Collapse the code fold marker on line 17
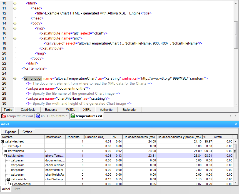This screenshot has height=194, width=239. click(15, 38)
